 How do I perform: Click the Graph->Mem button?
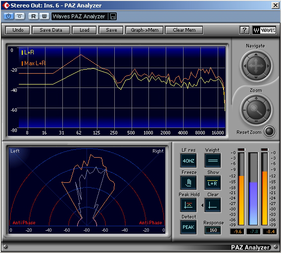point(144,30)
